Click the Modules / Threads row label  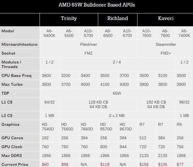click(x=11, y=64)
